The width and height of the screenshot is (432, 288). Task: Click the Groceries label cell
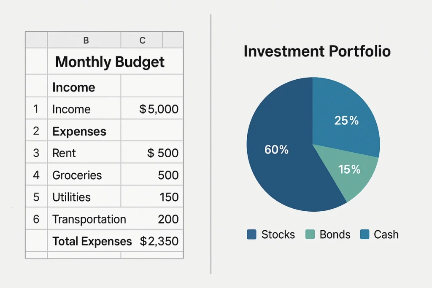[77, 175]
